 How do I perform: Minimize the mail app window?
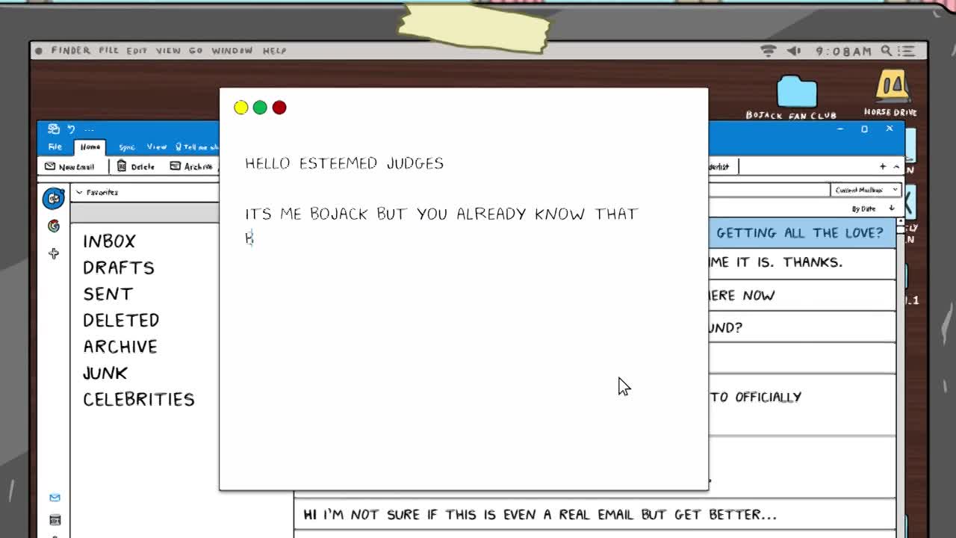pyautogui.click(x=840, y=129)
